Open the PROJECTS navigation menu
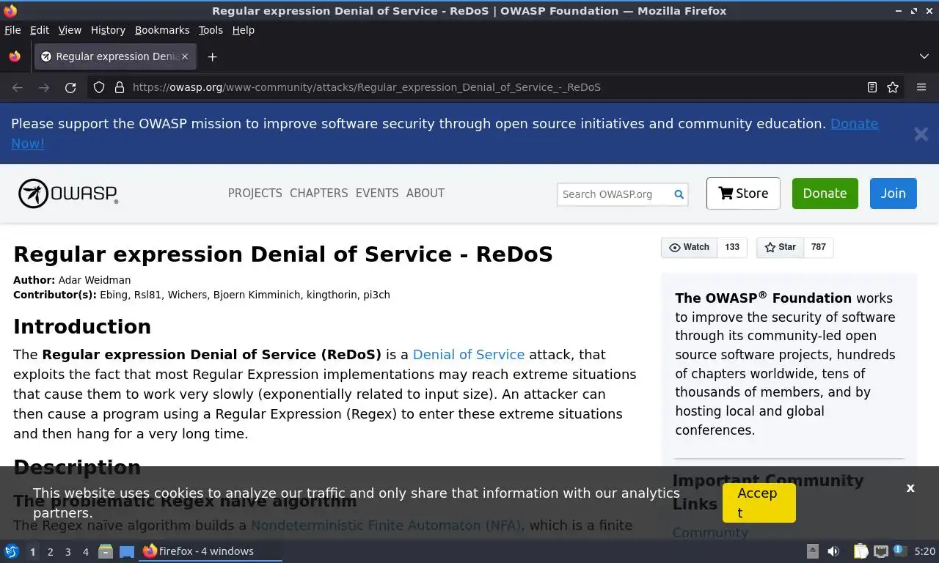Image resolution: width=939 pixels, height=563 pixels. (255, 194)
